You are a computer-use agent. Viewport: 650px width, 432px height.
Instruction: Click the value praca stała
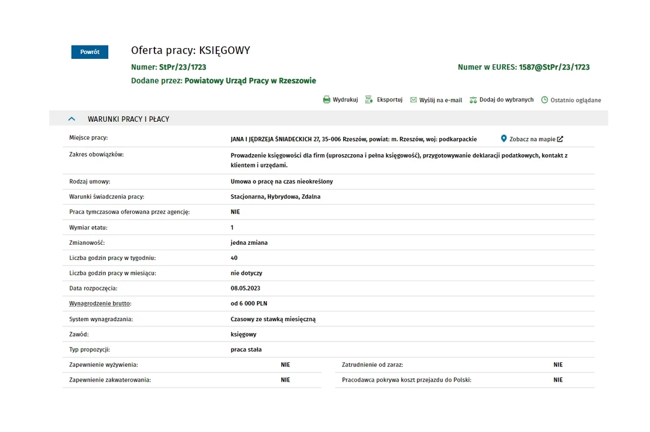pyautogui.click(x=246, y=350)
